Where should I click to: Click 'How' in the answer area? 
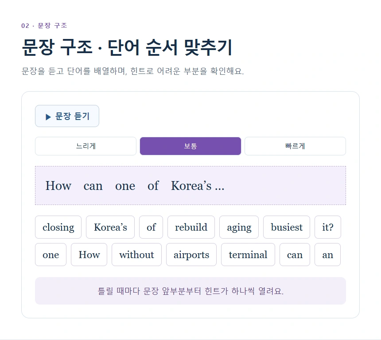[x=58, y=186]
